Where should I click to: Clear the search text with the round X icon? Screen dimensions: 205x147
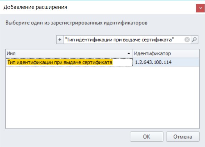tap(187, 39)
